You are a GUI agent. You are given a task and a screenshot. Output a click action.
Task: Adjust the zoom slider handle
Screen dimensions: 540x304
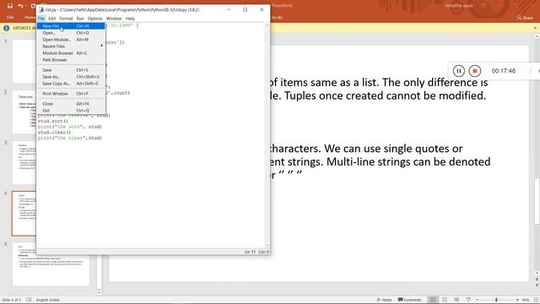click(x=496, y=300)
